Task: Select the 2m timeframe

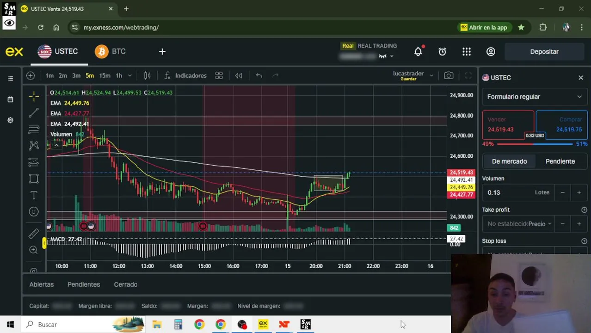Action: point(63,75)
